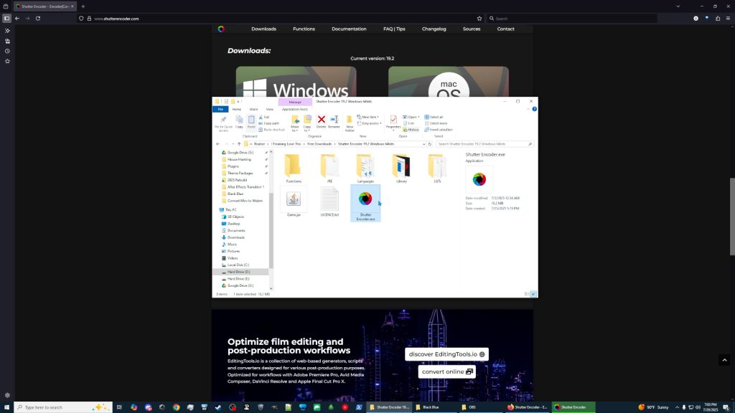Open the JRE folder
This screenshot has height=413, width=735.
click(329, 168)
